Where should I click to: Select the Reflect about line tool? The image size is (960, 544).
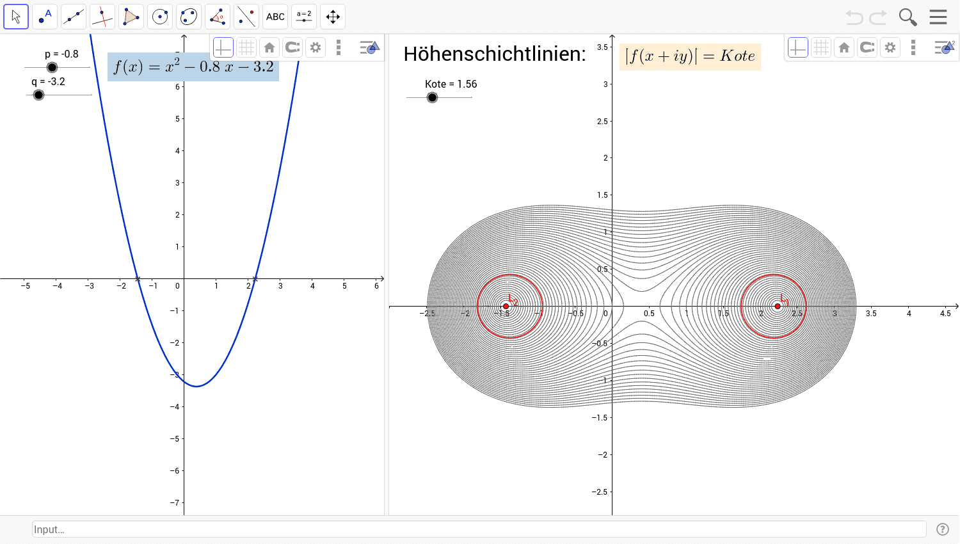point(246,17)
